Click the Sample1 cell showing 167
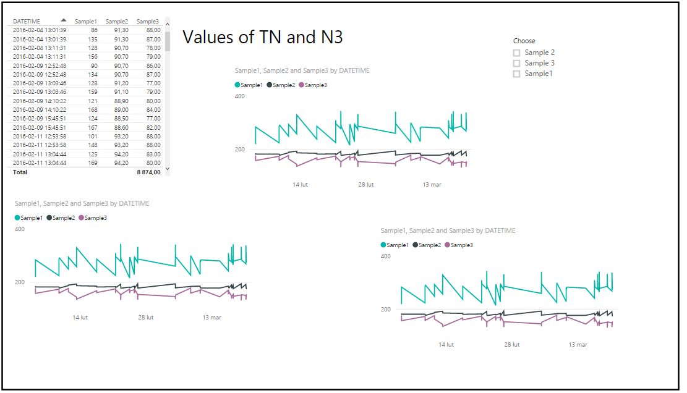Viewport: 687px width, 393px height. point(93,127)
